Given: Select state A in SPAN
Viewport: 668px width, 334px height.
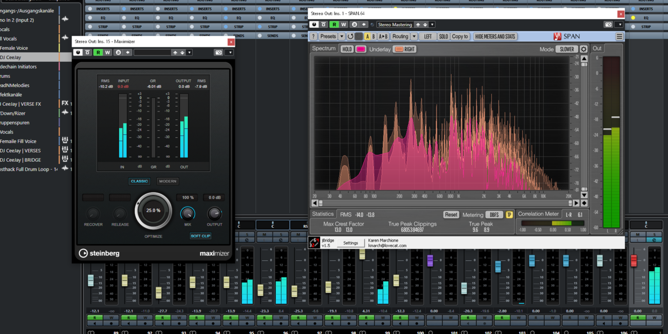Looking at the screenshot, I should (367, 36).
